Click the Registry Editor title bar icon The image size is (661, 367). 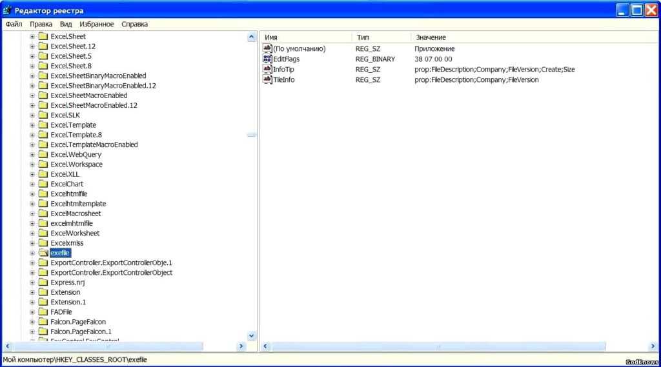coord(8,10)
